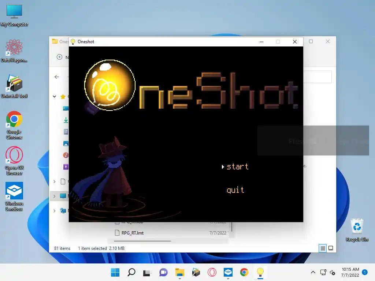Screen dimensions: 375x281
Task: Open network status tray icon
Action: click(x=323, y=272)
